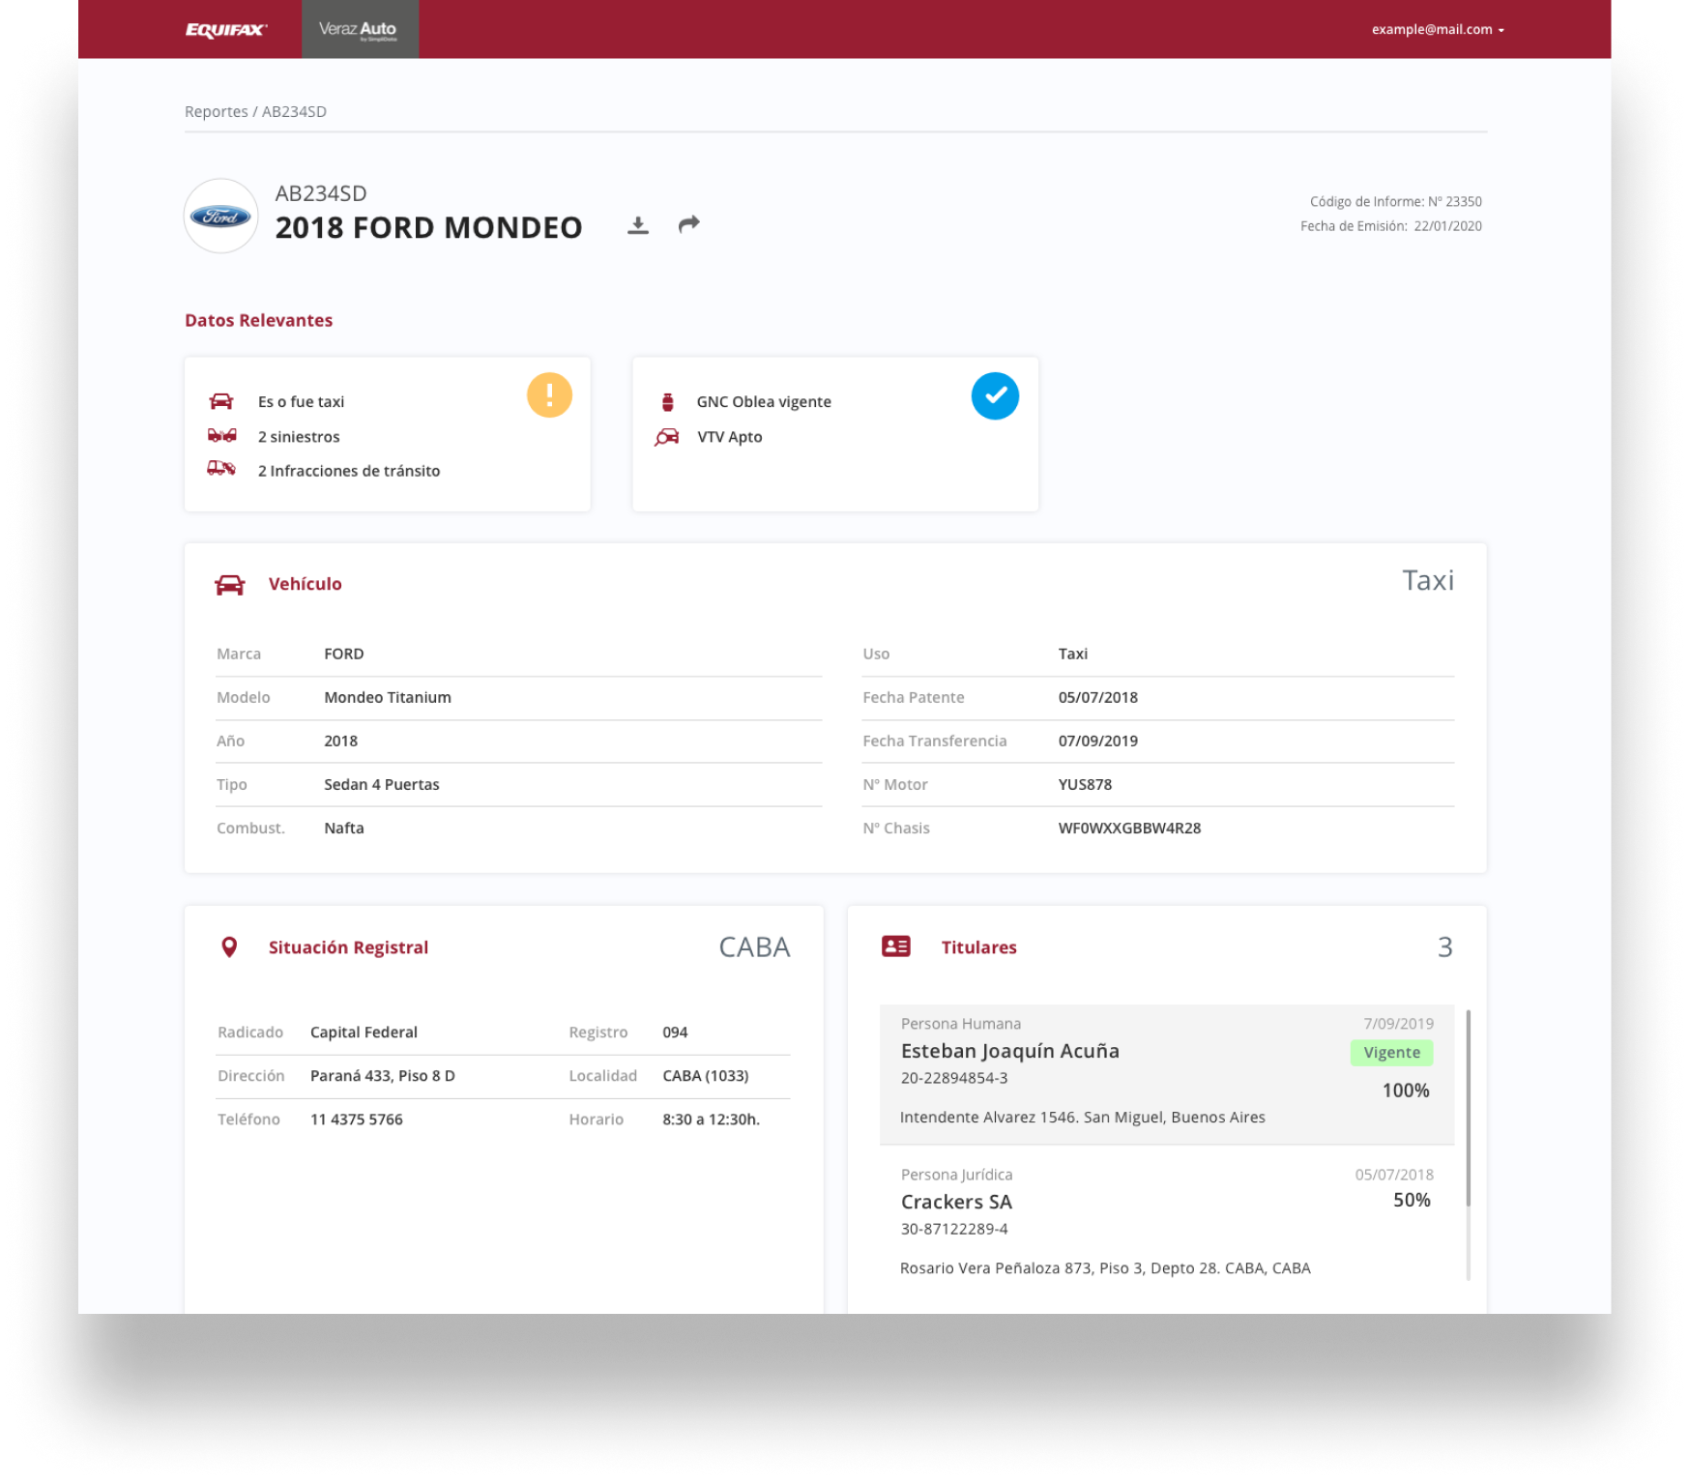The height and width of the screenshot is (1484, 1690).
Task: Go to Reportes in breadcrumb
Action: coord(217,111)
